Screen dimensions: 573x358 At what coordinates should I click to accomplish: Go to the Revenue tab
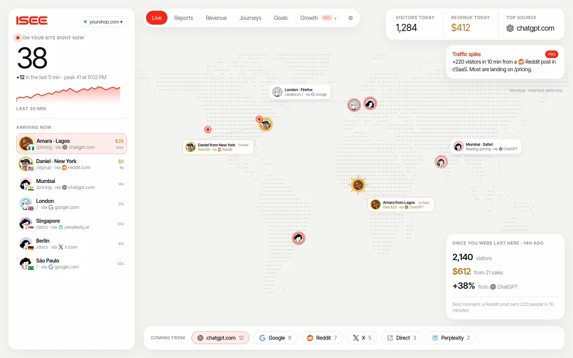coord(216,18)
